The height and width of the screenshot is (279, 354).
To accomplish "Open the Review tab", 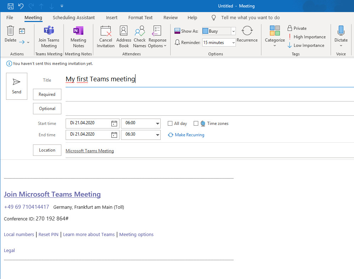I will pos(171,18).
